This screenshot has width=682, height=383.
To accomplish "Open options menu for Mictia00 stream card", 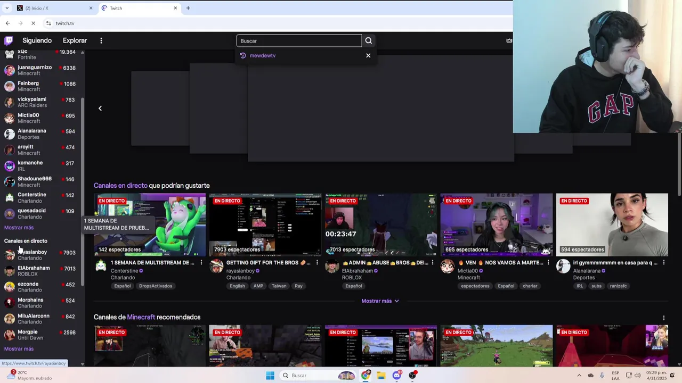I will 548,263.
